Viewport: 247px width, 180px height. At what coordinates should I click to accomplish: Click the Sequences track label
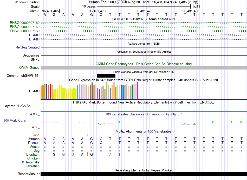tap(31, 55)
